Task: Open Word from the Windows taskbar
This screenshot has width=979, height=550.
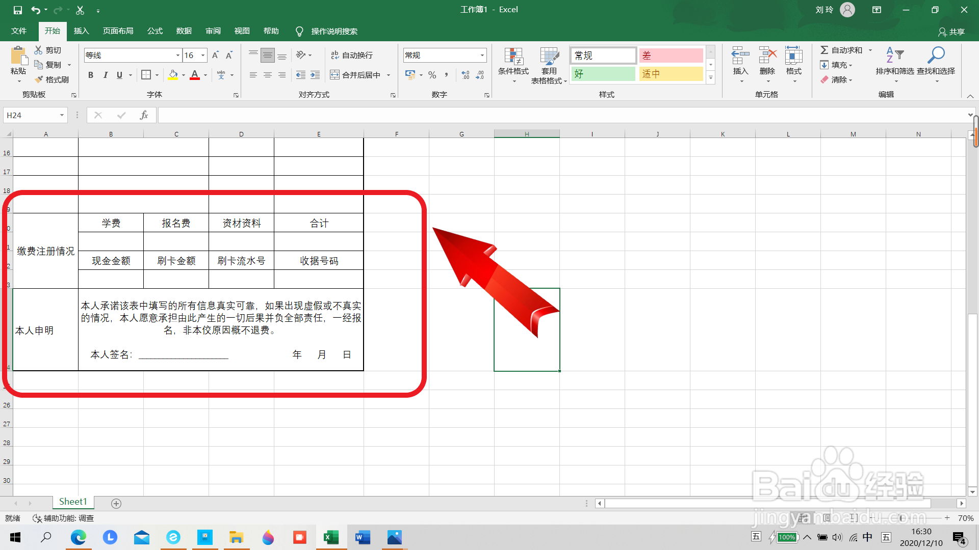Action: point(363,537)
